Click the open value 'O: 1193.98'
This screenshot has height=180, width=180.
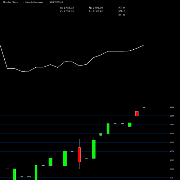point(67,8)
